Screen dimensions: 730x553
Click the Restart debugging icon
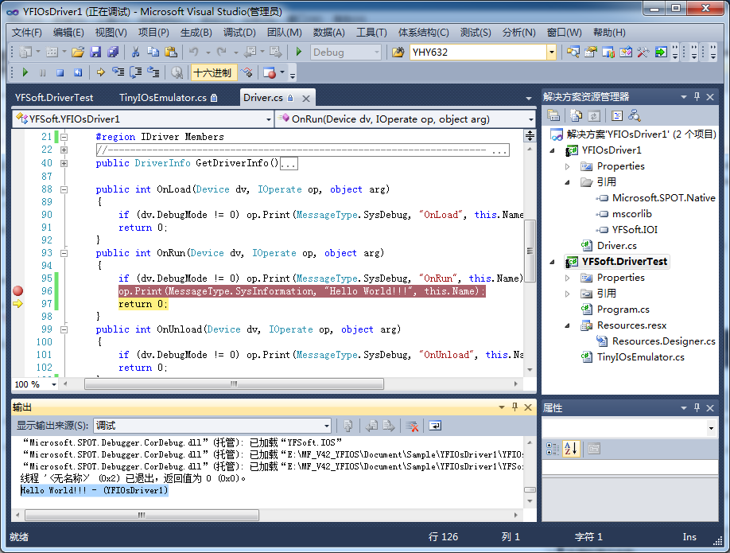(78, 72)
